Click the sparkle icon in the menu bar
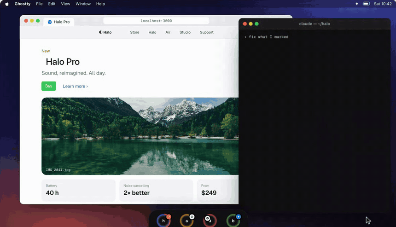 [356, 4]
